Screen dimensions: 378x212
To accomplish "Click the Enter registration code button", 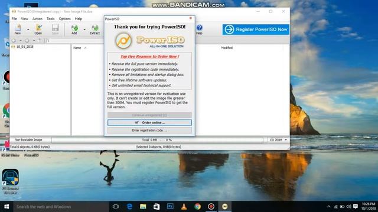I will tap(149, 130).
